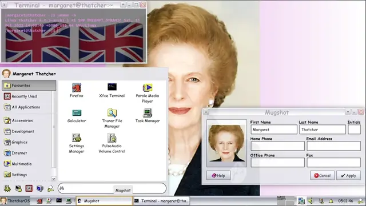Click the settings icon at menu bottom-left
Viewport: 366px width, 206px height.
(x=7, y=188)
